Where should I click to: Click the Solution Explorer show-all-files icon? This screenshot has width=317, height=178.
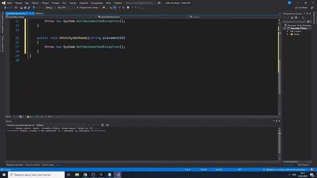click(x=296, y=18)
